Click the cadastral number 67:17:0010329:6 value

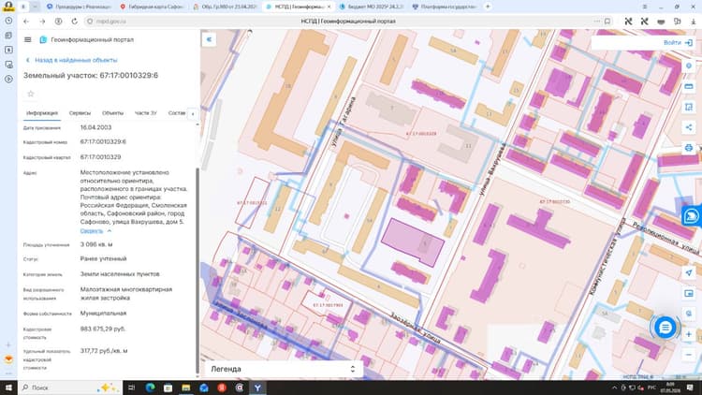tap(103, 142)
